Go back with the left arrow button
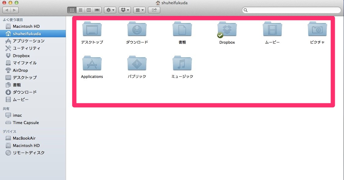The height and width of the screenshot is (180, 344). [7, 10]
